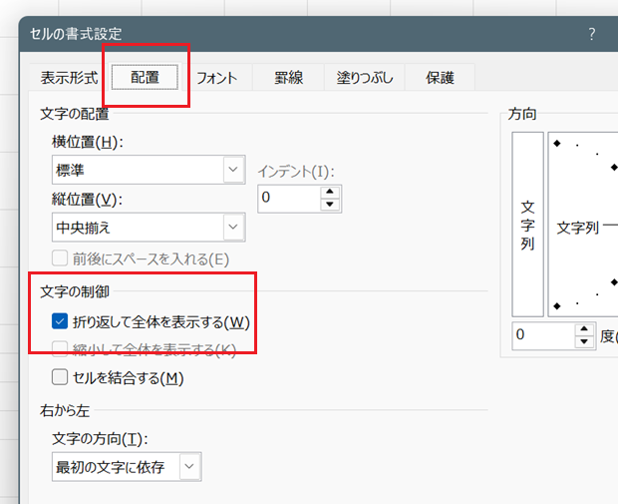The image size is (618, 504).
Task: Select the 配置 tab
Action: coord(145,78)
